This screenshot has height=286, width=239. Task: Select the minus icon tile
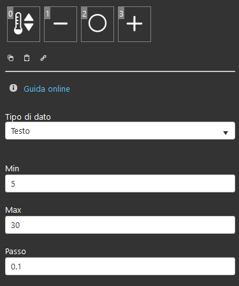coord(61,24)
